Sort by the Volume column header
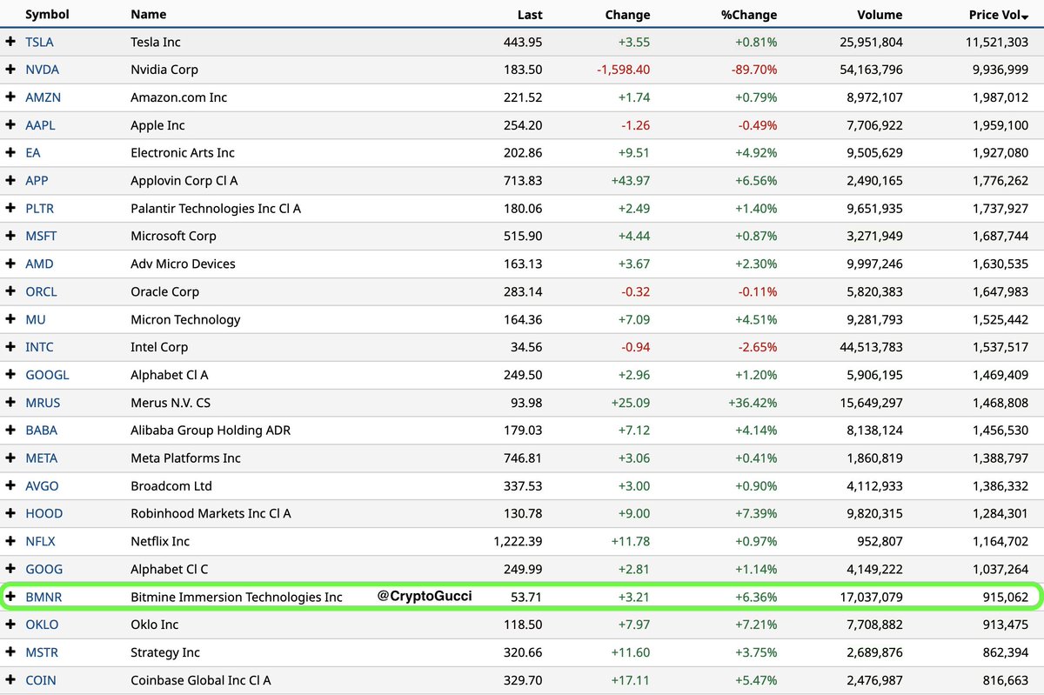The height and width of the screenshot is (695, 1044). [878, 15]
